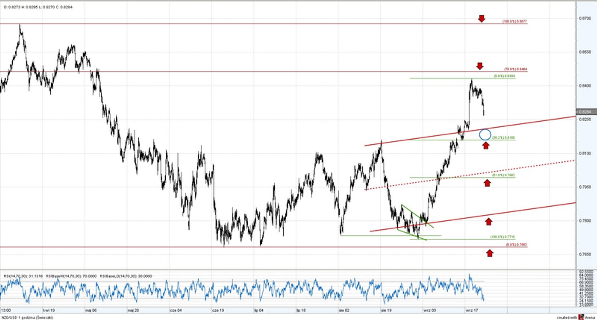The image size is (597, 320).
Task: Click the red down arrow at 0.8677 level
Action: [481, 19]
